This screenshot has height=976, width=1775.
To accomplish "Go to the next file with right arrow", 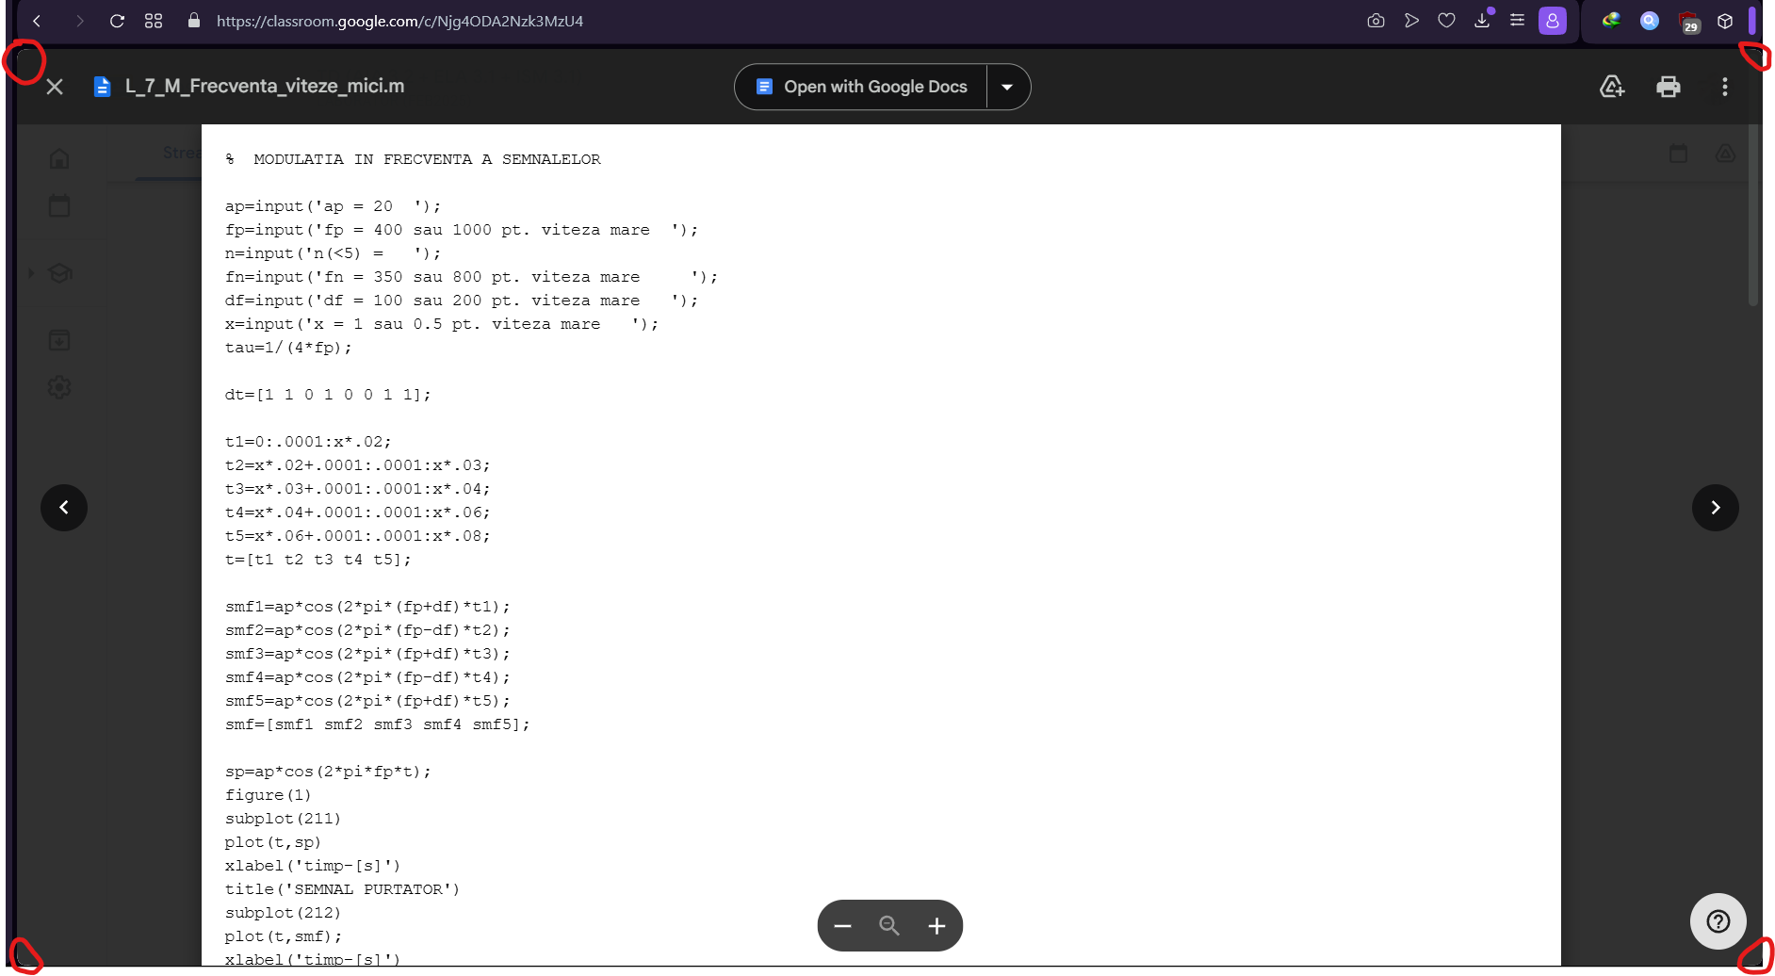I will [x=1715, y=508].
